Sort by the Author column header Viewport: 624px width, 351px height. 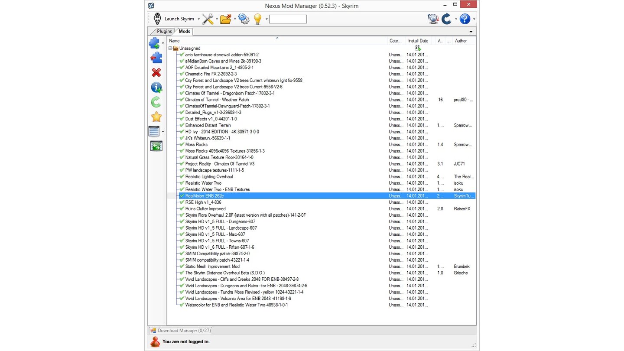pyautogui.click(x=464, y=41)
